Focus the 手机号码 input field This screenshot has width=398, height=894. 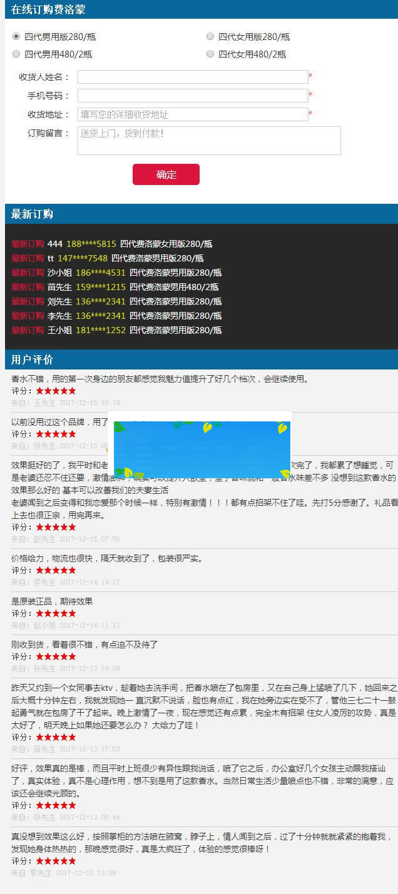pos(193,96)
